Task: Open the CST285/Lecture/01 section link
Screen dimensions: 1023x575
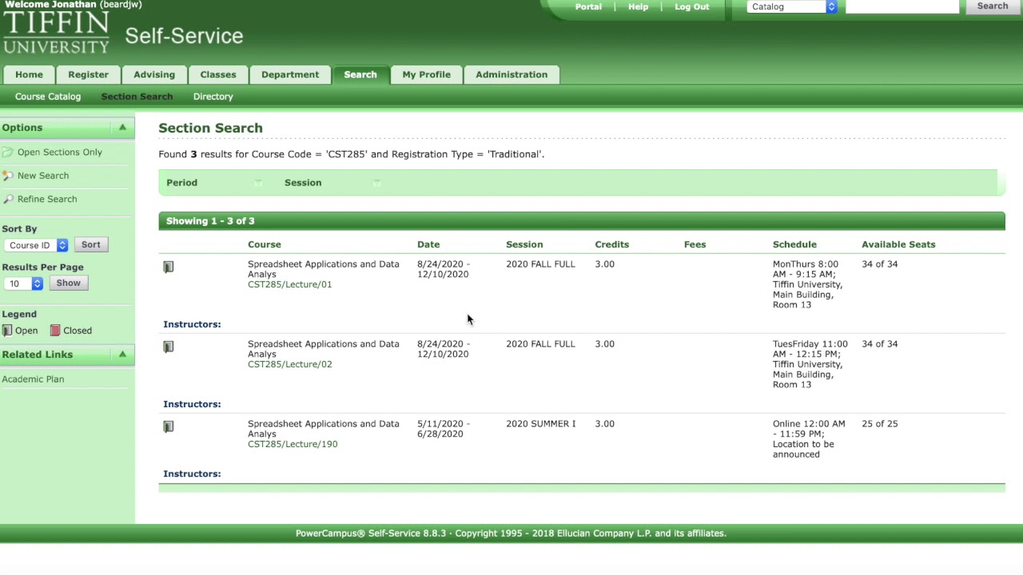Action: click(x=289, y=284)
